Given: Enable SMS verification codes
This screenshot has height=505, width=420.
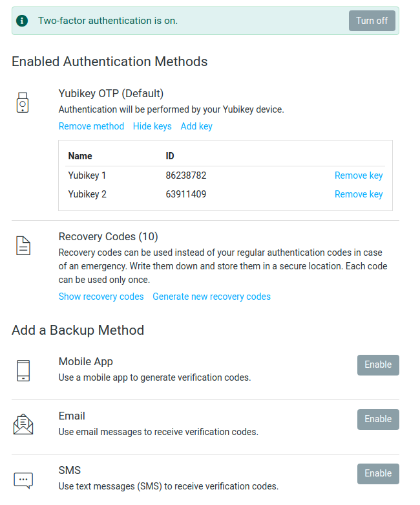Looking at the screenshot, I should (378, 474).
